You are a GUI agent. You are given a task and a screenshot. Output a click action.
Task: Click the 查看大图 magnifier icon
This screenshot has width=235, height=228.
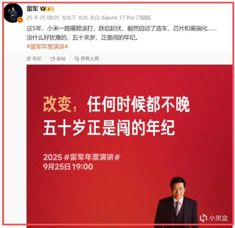[77, 59]
